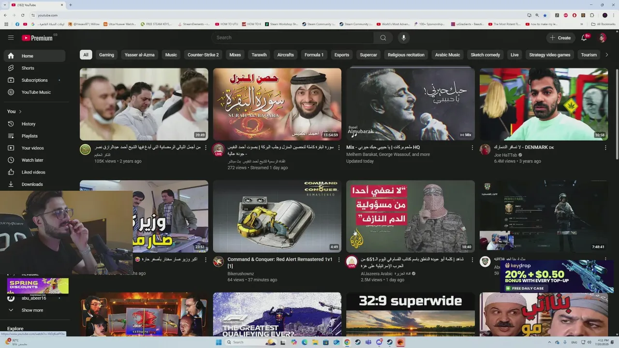Open Watch later in the sidebar
619x348 pixels.
[34, 160]
